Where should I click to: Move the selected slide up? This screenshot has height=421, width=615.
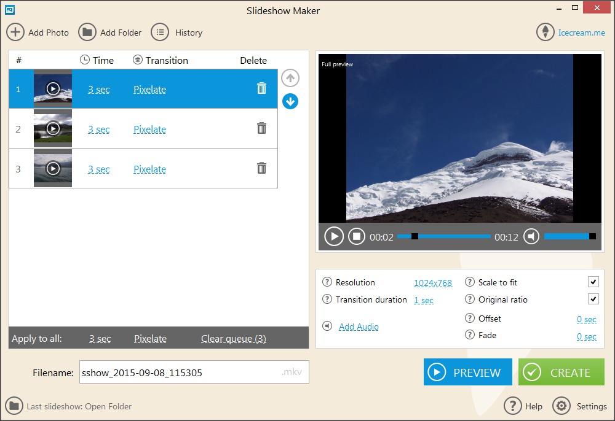pos(290,78)
